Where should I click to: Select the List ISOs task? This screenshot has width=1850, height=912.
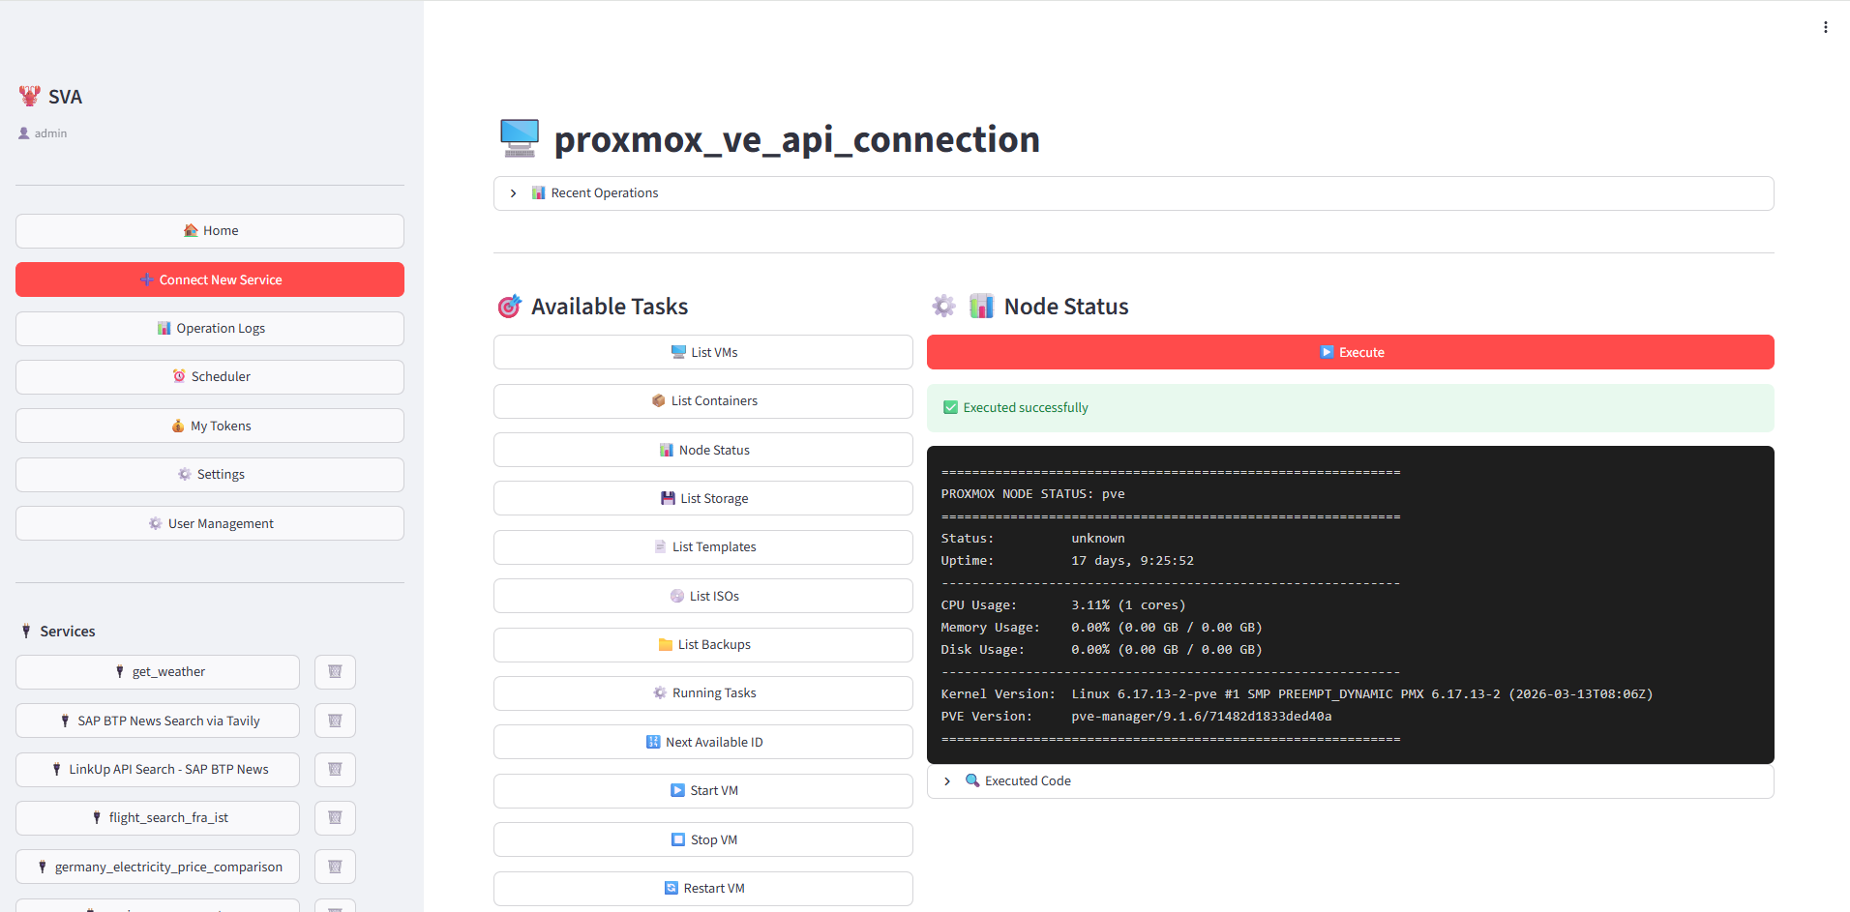click(x=703, y=596)
